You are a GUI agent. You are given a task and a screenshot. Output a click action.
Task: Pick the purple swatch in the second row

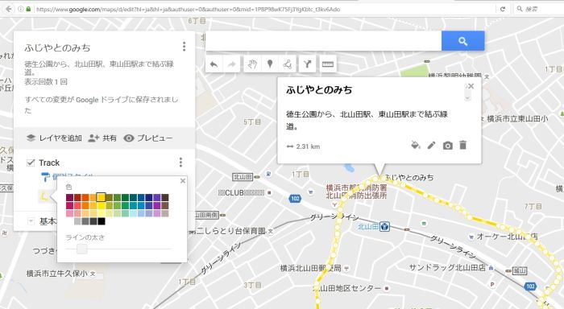pos(157,205)
